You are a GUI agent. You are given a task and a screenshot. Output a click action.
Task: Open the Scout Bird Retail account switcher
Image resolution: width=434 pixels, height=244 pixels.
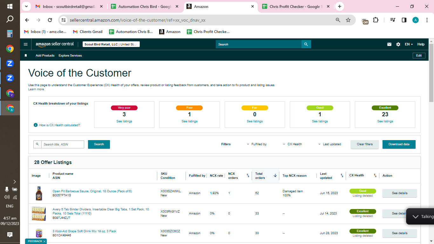(x=111, y=44)
